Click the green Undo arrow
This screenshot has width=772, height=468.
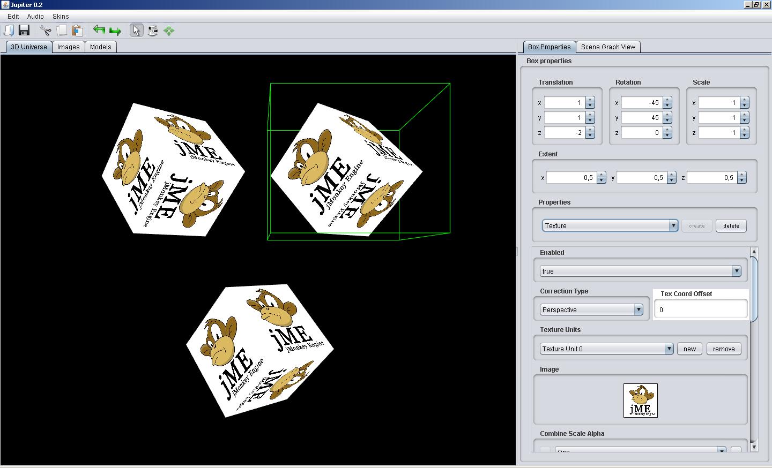[x=99, y=30]
